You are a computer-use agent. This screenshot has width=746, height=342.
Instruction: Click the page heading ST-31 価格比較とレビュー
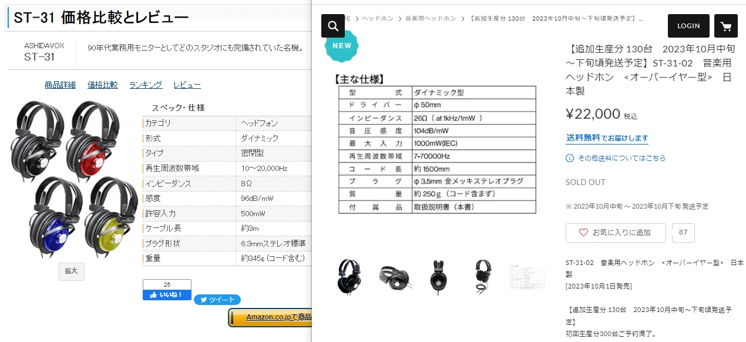101,18
